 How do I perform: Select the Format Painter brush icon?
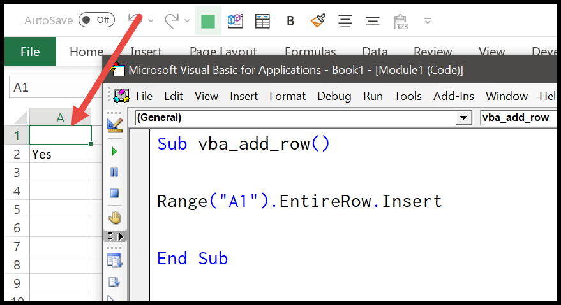tap(318, 21)
